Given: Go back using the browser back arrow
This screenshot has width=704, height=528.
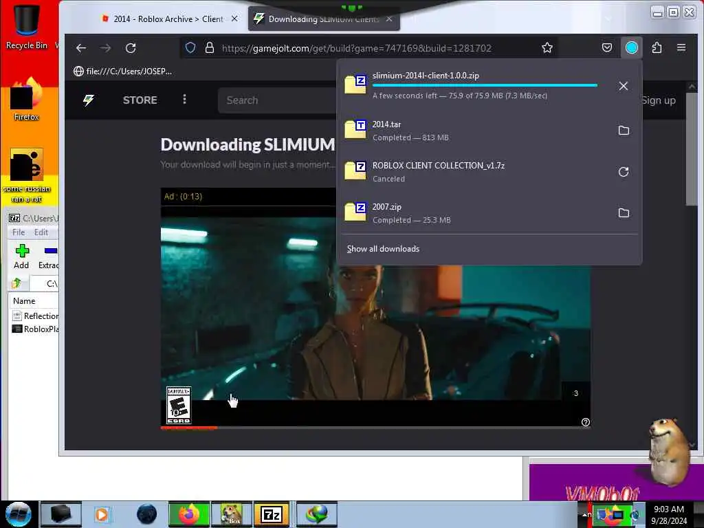Looking at the screenshot, I should point(81,48).
